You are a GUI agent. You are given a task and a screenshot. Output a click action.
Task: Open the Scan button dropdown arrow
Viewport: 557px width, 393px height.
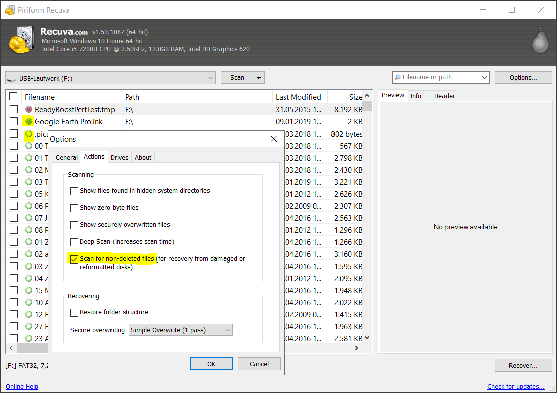coord(258,78)
